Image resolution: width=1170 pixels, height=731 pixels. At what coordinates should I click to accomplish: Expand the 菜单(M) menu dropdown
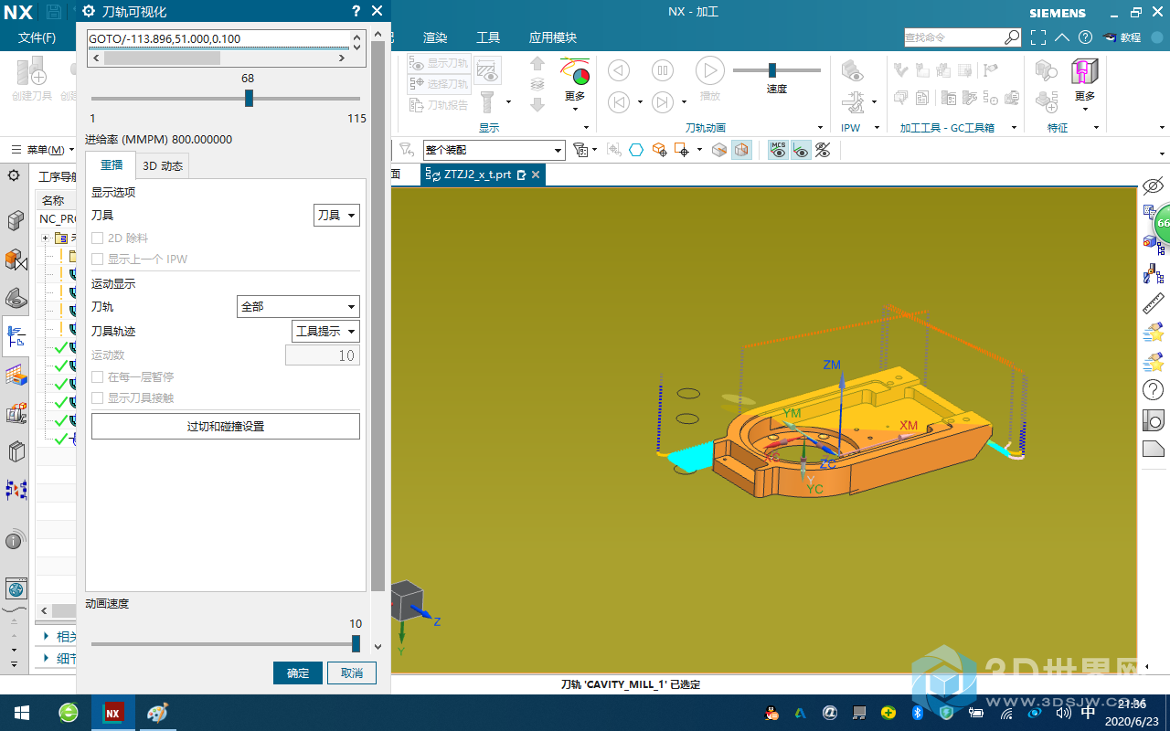pos(43,150)
